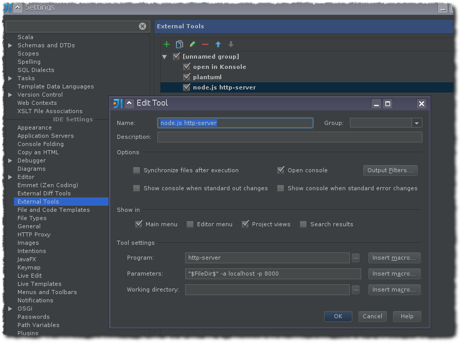Open the Appearance settings page
Screen dimensions: 462x344
click(34, 128)
